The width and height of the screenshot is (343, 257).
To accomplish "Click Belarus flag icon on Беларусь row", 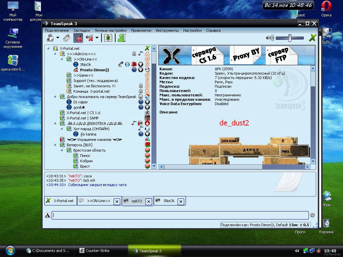I will click(x=147, y=145).
